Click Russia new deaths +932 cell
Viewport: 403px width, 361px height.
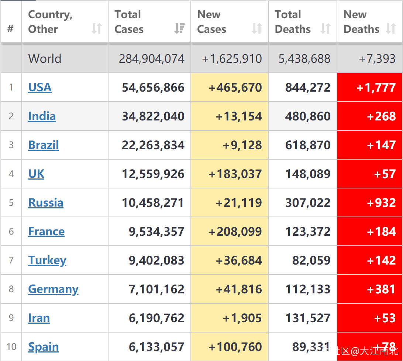click(x=370, y=203)
